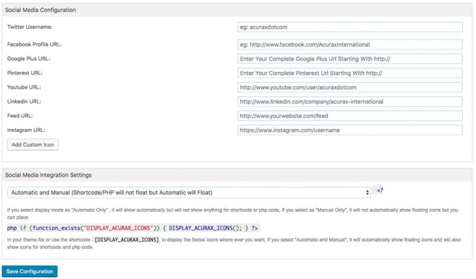The width and height of the screenshot is (476, 279).
Task: Click the Pinterest URL label
Action: pyautogui.click(x=25, y=73)
